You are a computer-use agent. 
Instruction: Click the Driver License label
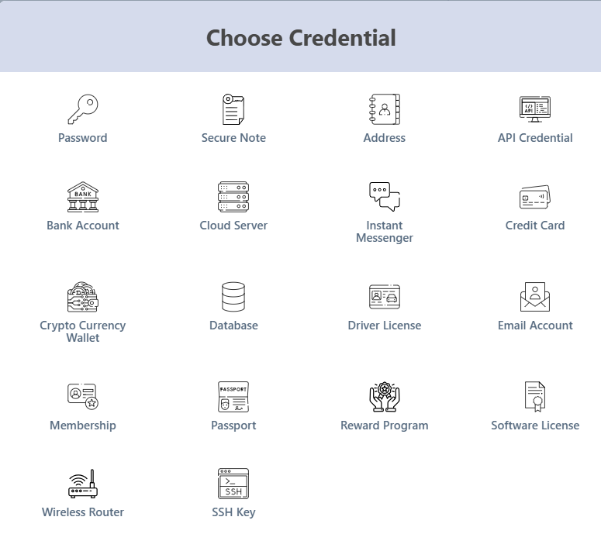tap(385, 326)
